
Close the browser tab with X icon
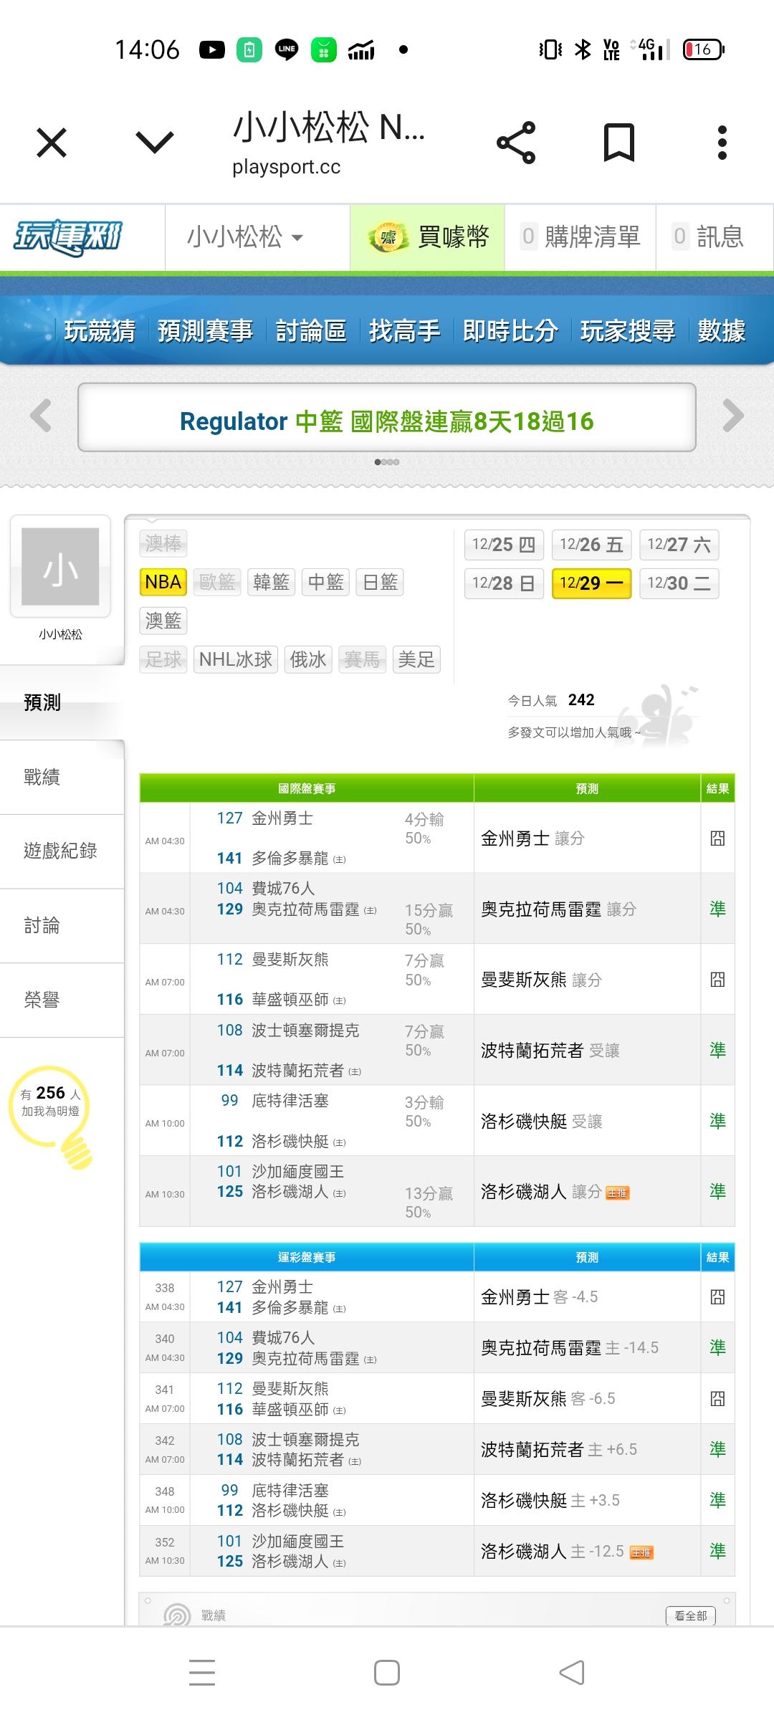[52, 143]
